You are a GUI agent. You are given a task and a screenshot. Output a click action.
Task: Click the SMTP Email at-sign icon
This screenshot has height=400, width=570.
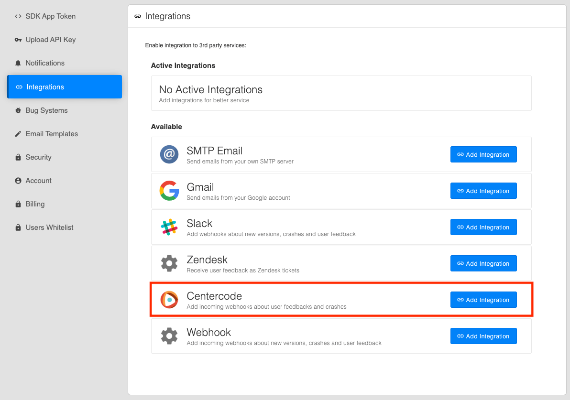(x=169, y=154)
